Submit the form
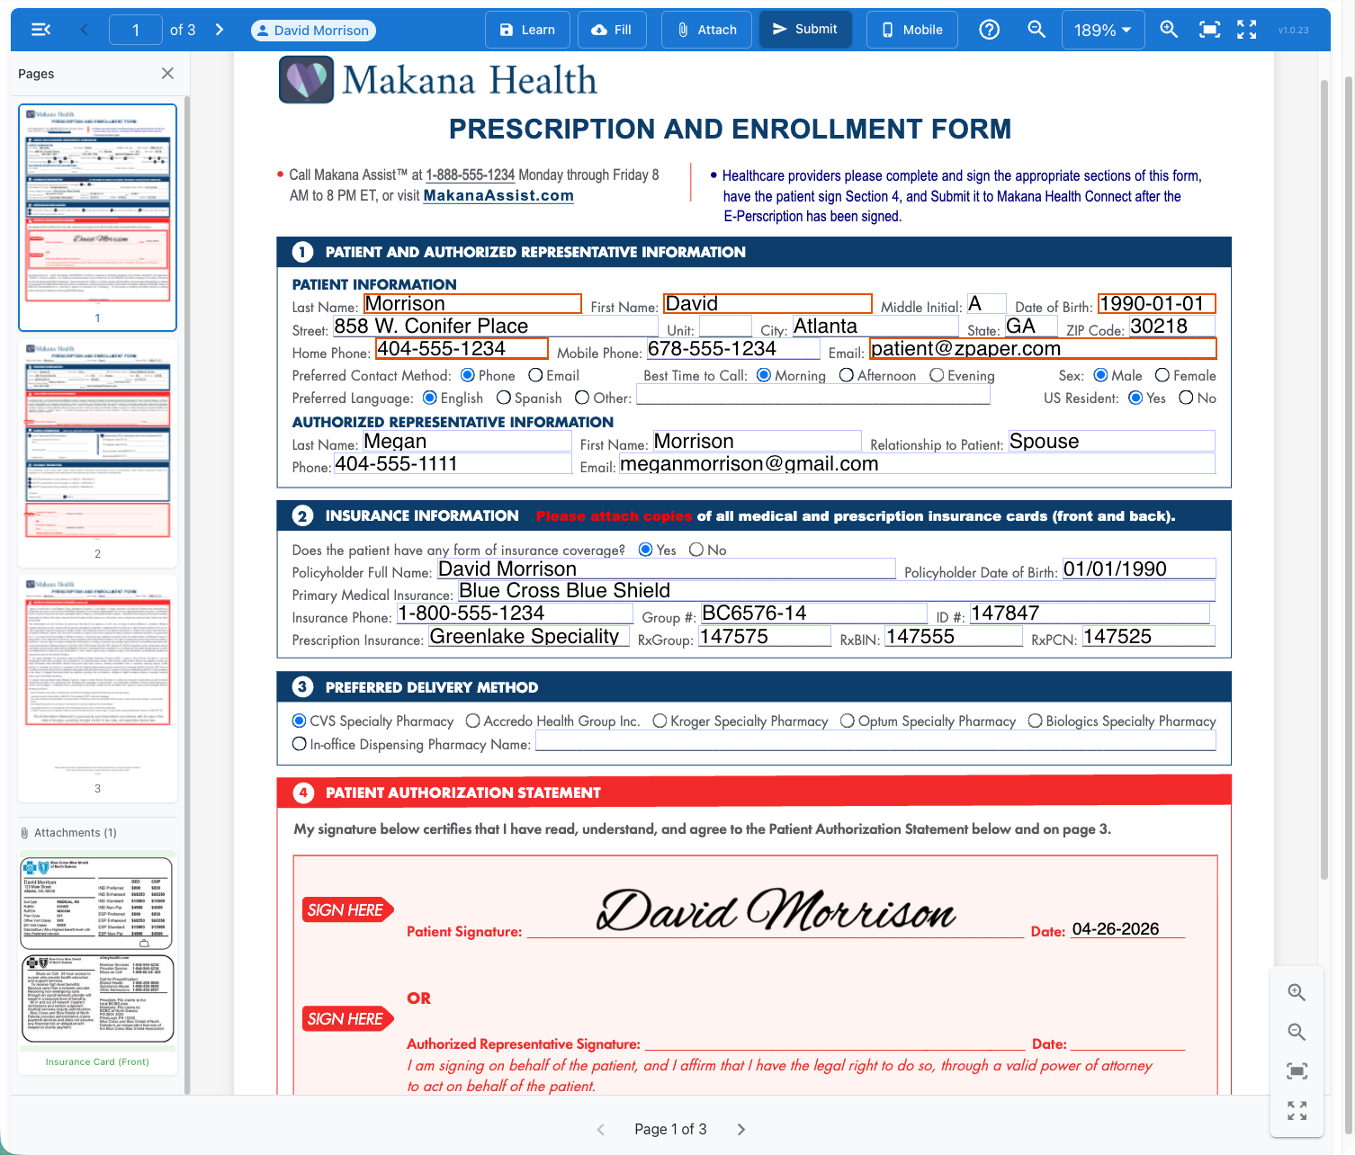 [x=805, y=30]
